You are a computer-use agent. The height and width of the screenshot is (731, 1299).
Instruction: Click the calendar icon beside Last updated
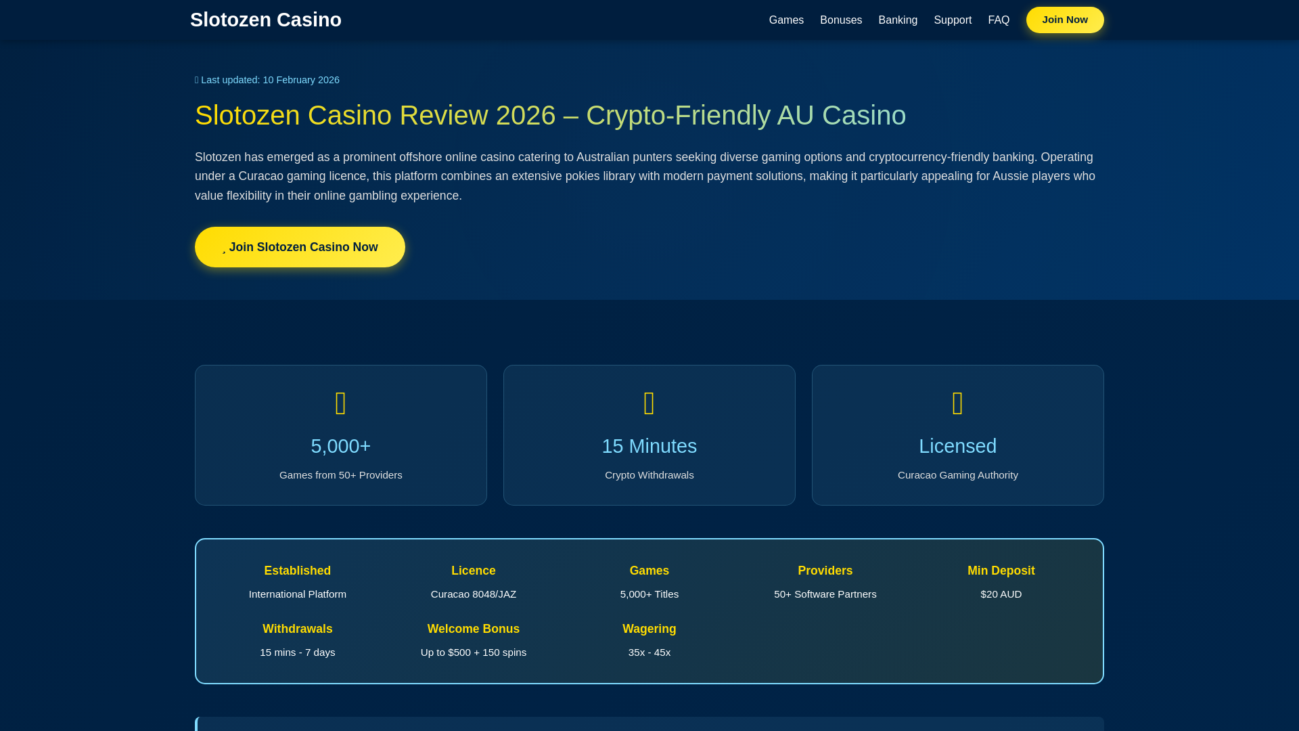tap(197, 80)
